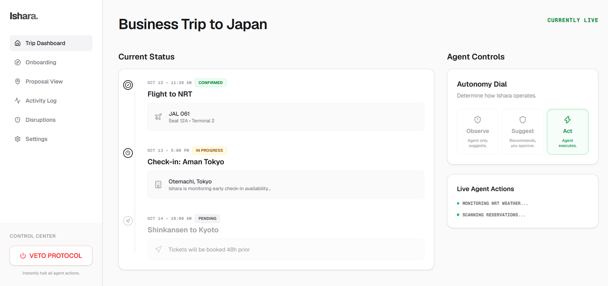This screenshot has height=286, width=608.
Task: Open Trip Dashboard in the sidebar
Action: point(51,43)
